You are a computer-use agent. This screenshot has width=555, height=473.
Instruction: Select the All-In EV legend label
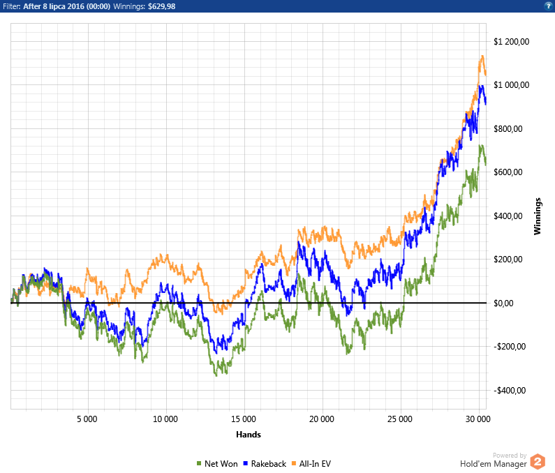click(x=315, y=464)
